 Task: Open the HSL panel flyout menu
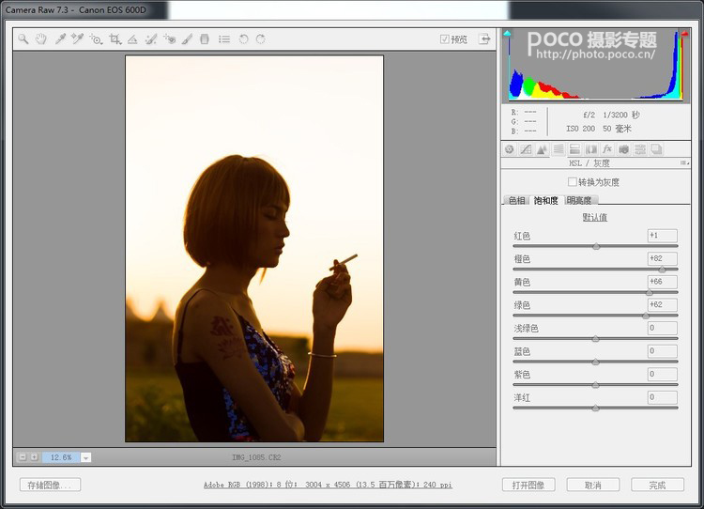[684, 163]
